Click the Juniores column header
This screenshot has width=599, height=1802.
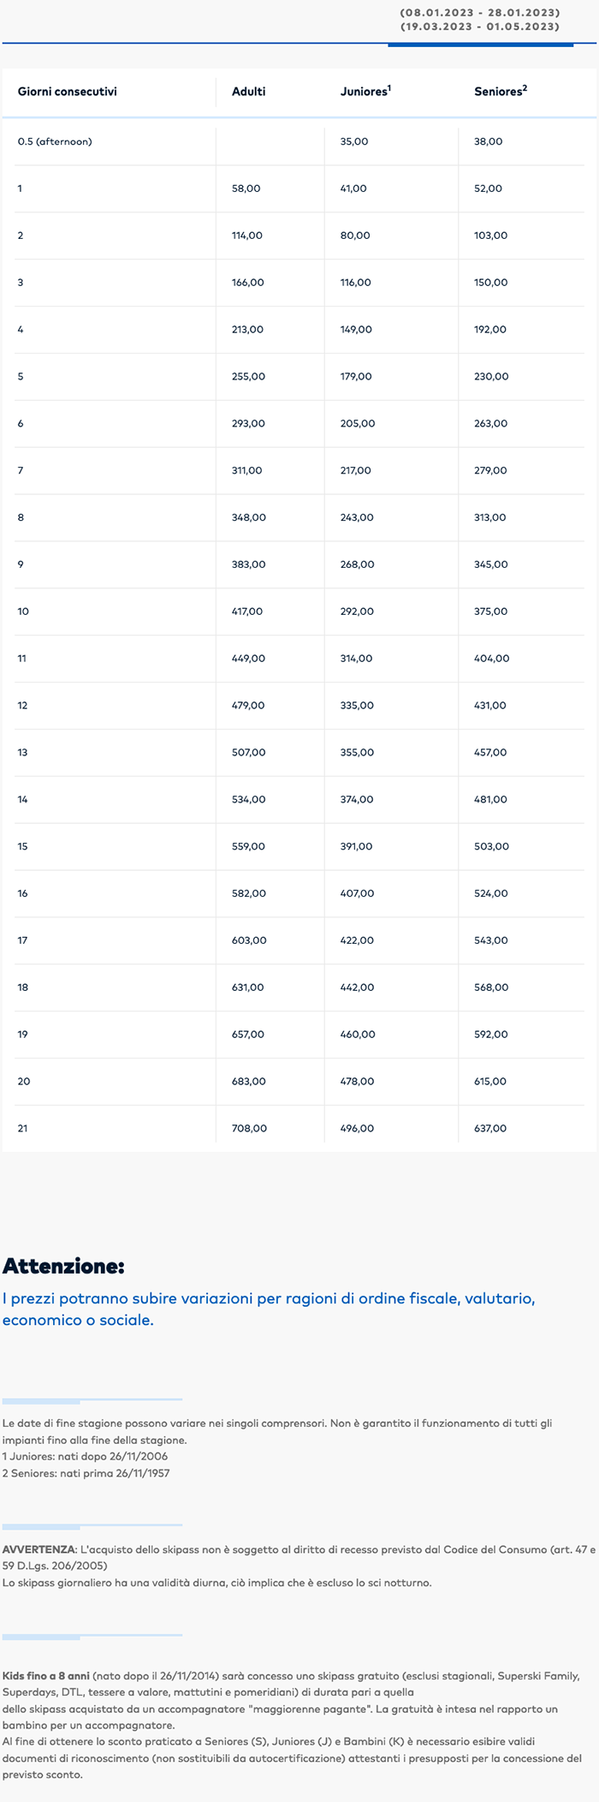click(x=365, y=92)
